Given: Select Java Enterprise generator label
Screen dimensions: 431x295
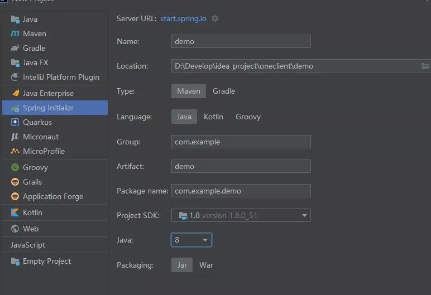Looking at the screenshot, I should point(49,93).
